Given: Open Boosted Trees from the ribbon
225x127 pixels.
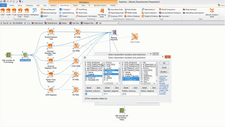Looking at the screenshot, I should pyautogui.click(x=20, y=13).
